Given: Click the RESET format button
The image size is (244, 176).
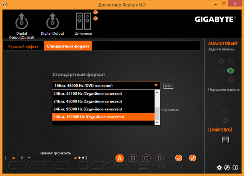Looking at the screenshot, I should [x=169, y=86].
